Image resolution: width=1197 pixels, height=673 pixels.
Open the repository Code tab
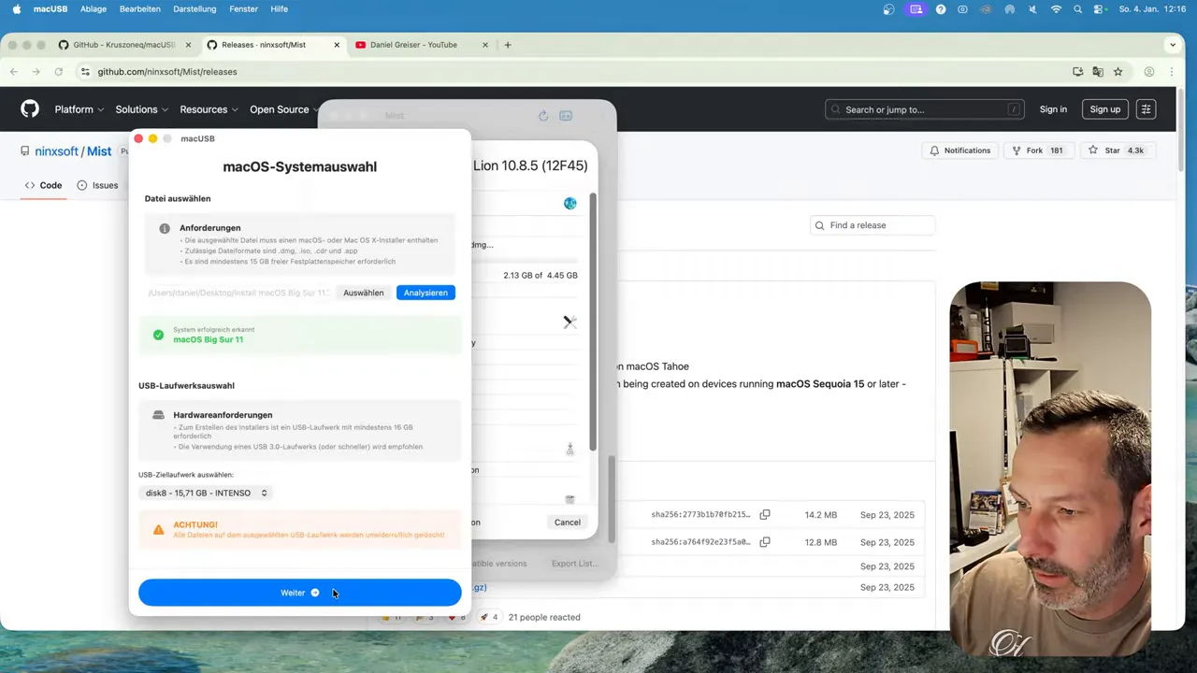click(x=43, y=185)
